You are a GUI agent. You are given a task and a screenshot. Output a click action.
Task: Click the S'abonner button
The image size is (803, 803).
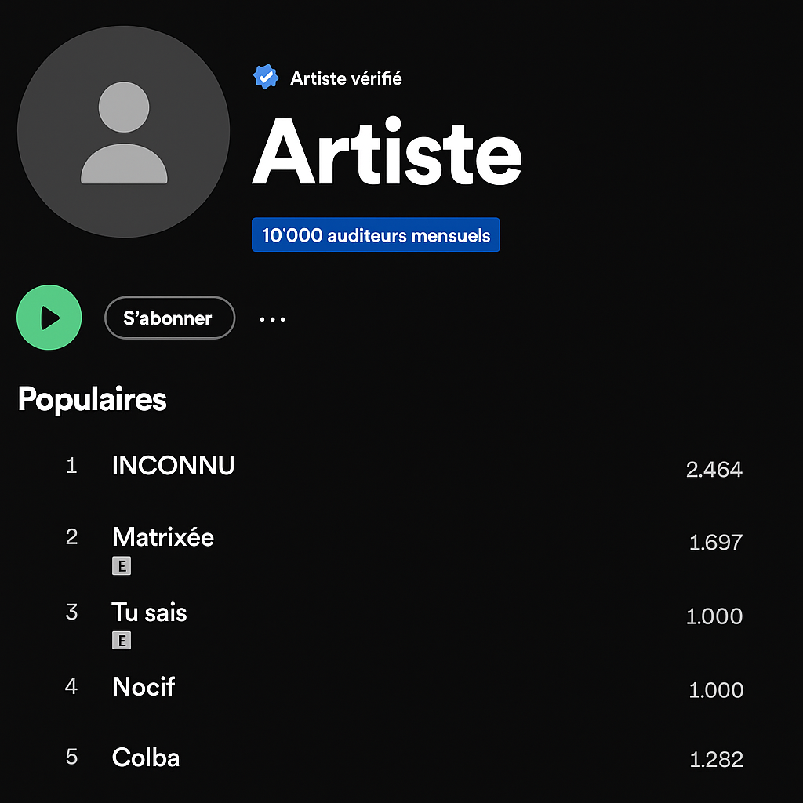[169, 318]
